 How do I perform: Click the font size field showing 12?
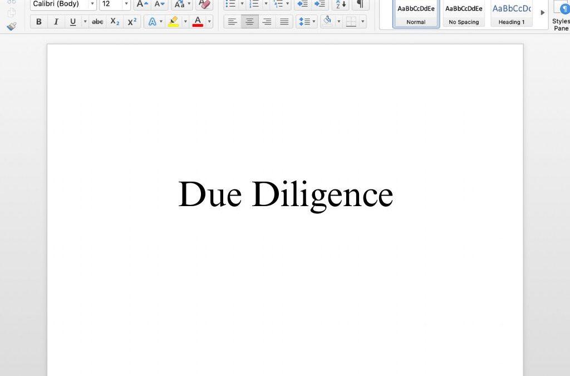tap(111, 4)
